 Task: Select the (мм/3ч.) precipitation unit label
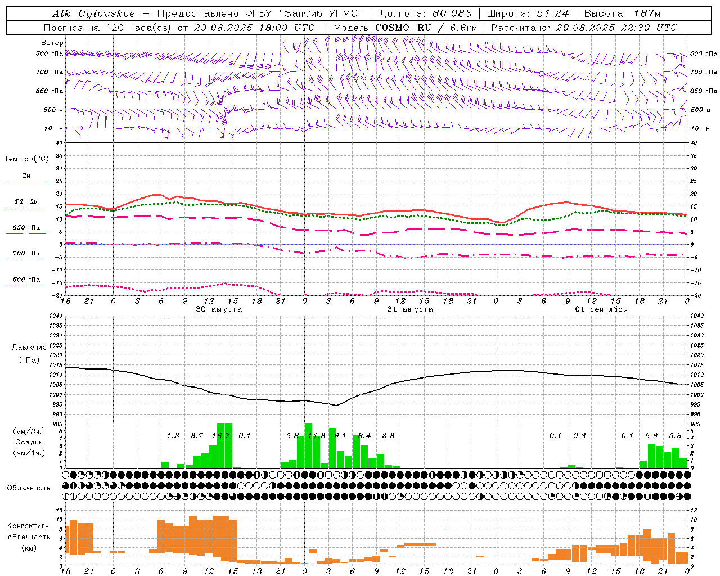pyautogui.click(x=29, y=431)
